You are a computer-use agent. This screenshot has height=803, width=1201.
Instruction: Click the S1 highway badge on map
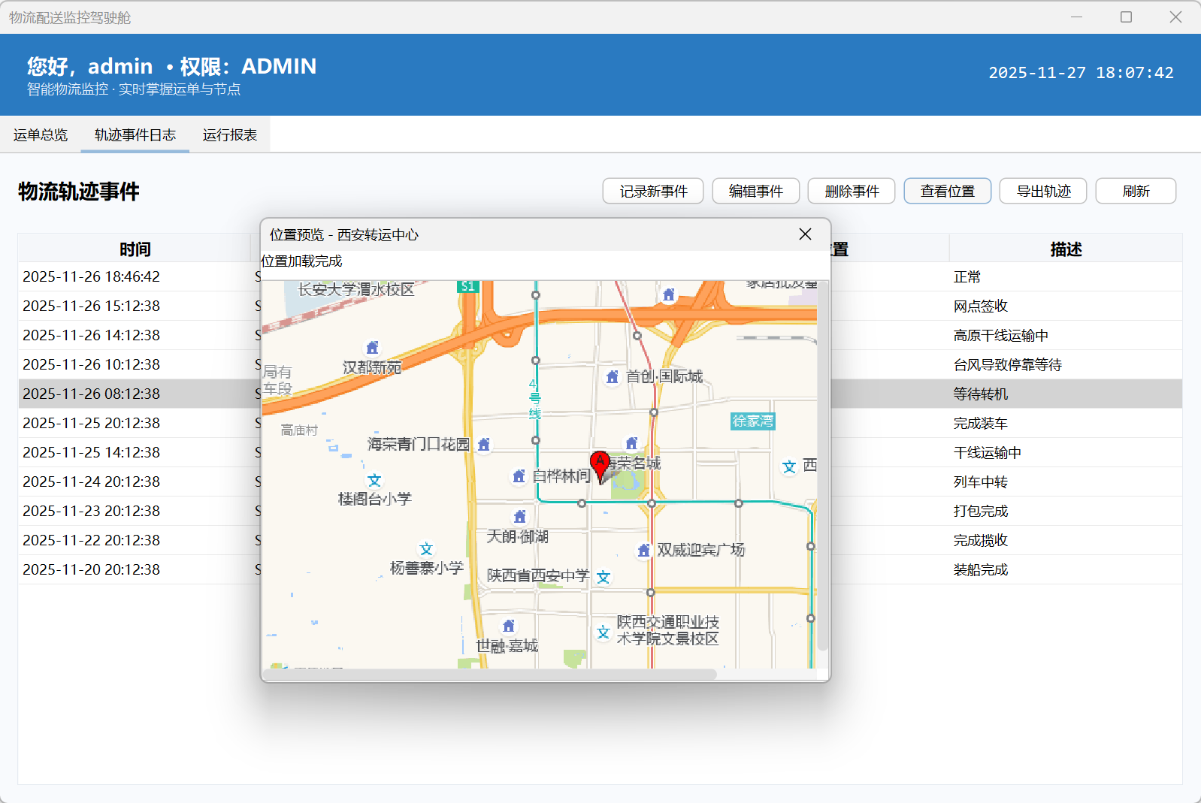coord(468,286)
